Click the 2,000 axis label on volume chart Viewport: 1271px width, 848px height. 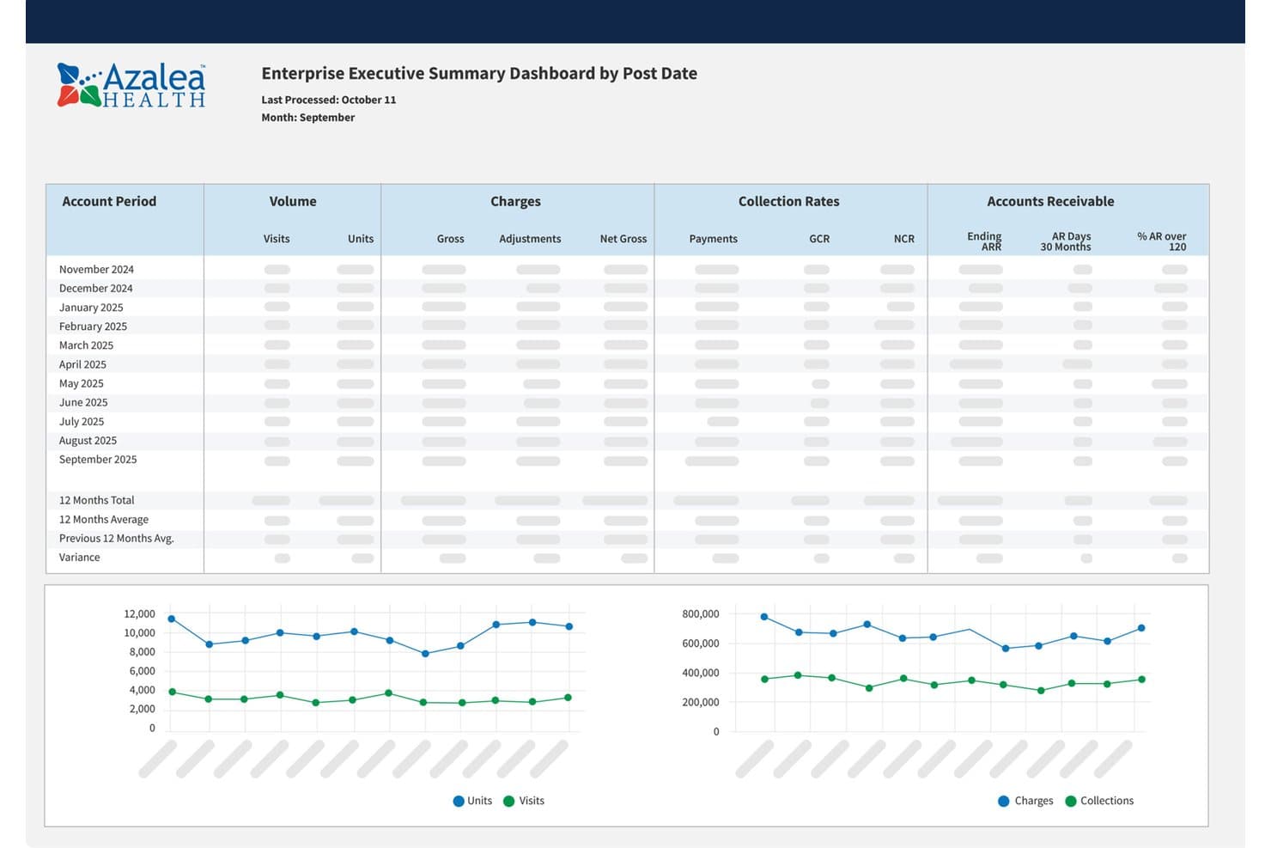pos(143,709)
